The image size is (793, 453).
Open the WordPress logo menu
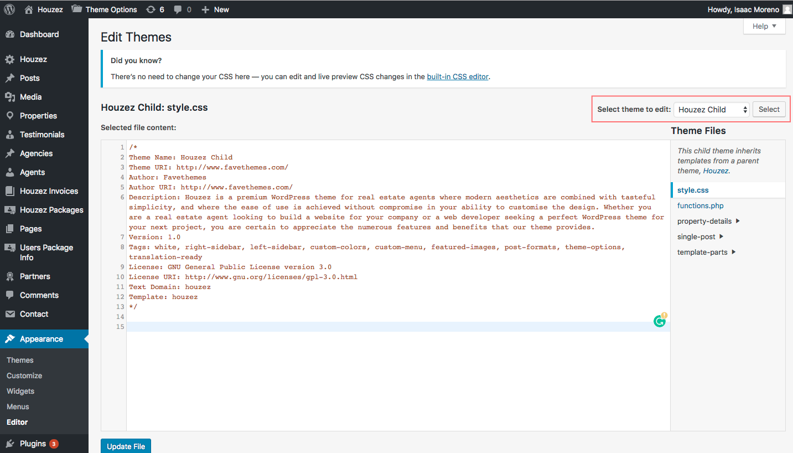(x=9, y=9)
